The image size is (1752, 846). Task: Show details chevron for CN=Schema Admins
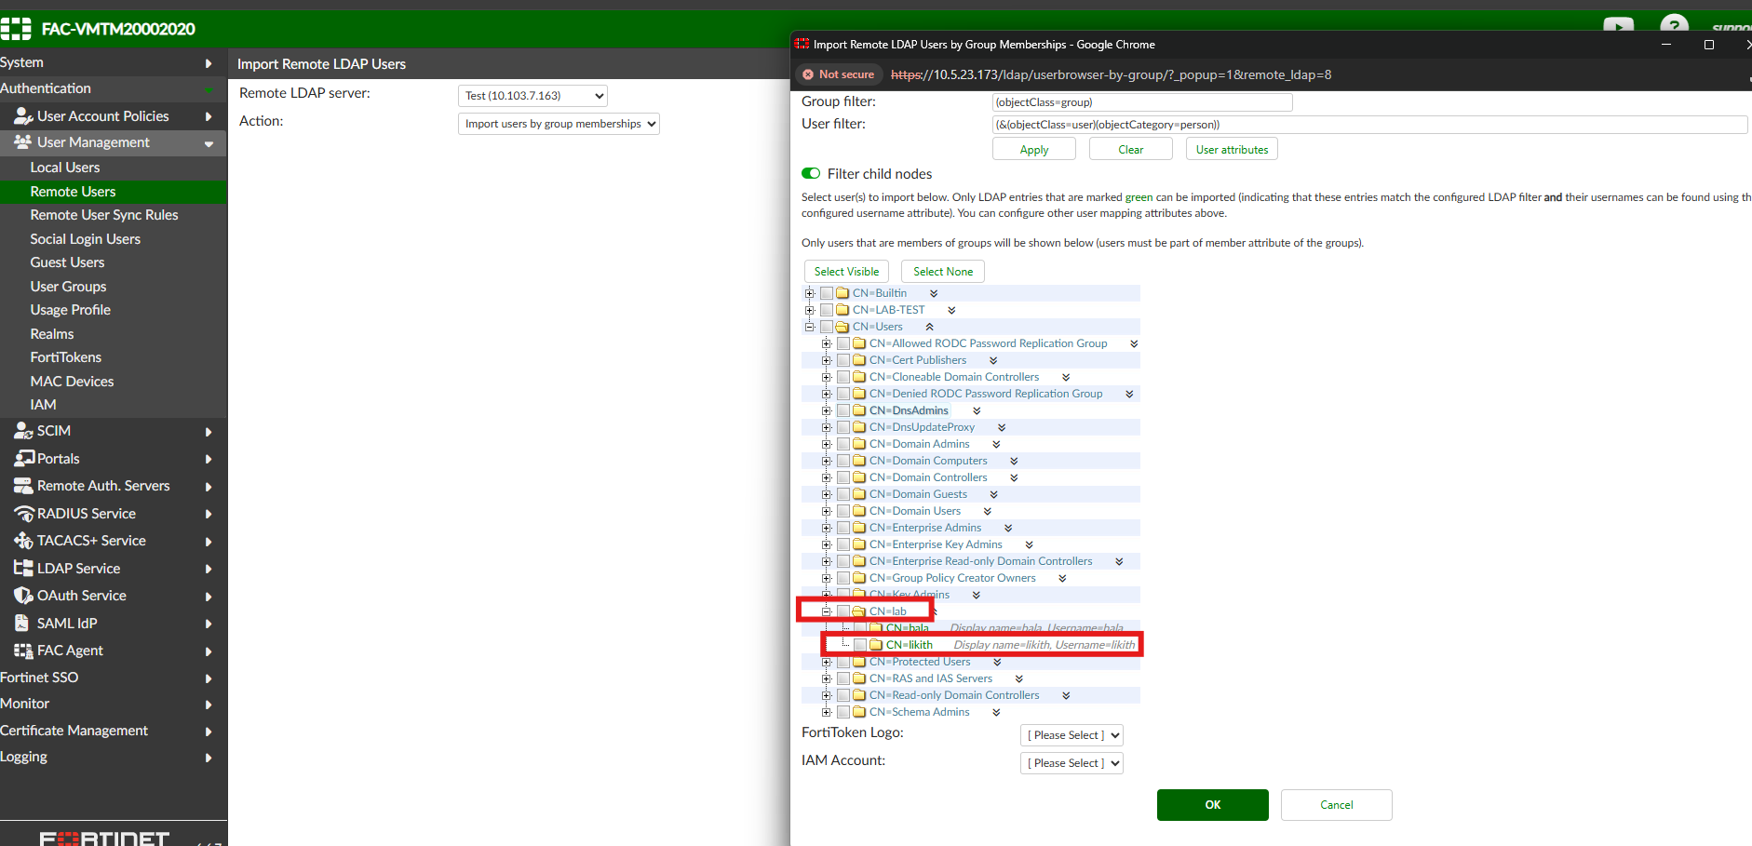996,712
